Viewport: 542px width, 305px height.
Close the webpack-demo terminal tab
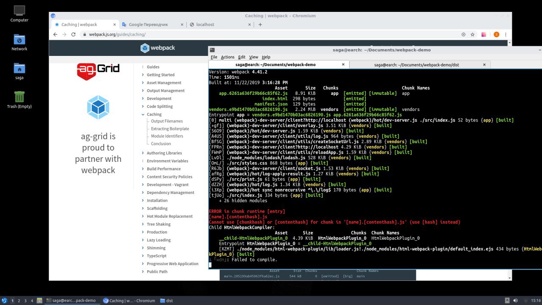click(343, 65)
